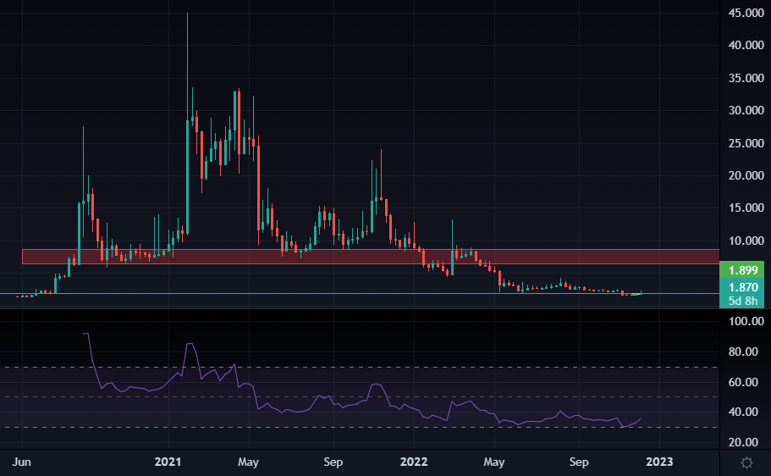
Task: Click the 20.000 price axis label
Action: pyautogui.click(x=746, y=175)
